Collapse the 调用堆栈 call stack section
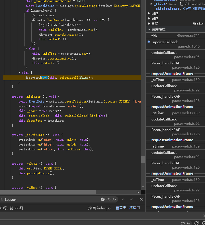This screenshot has height=225, width=205. pos(149,29)
